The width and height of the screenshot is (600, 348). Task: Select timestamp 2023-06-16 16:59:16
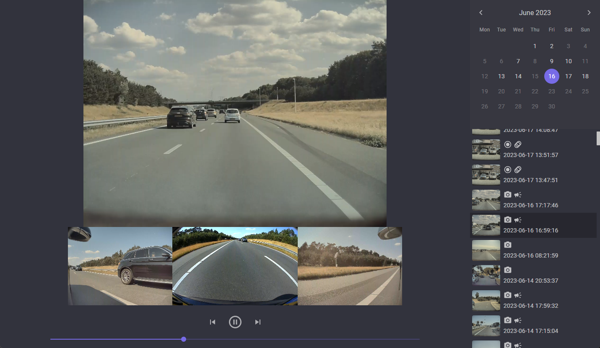click(x=531, y=230)
